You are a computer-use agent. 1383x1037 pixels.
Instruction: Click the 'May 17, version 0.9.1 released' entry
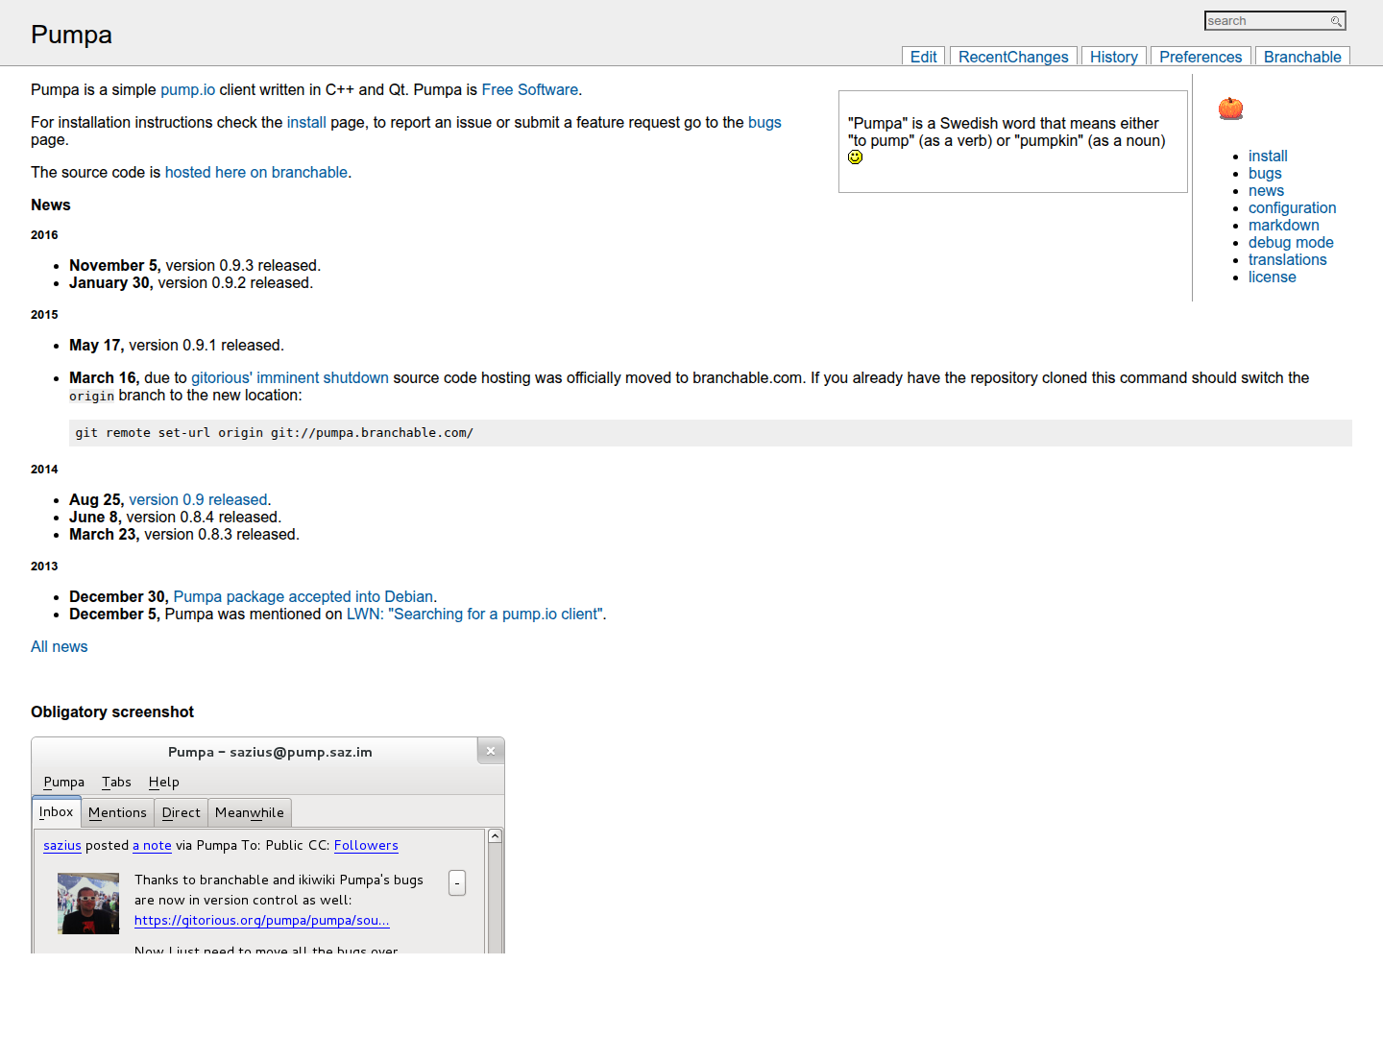(177, 345)
